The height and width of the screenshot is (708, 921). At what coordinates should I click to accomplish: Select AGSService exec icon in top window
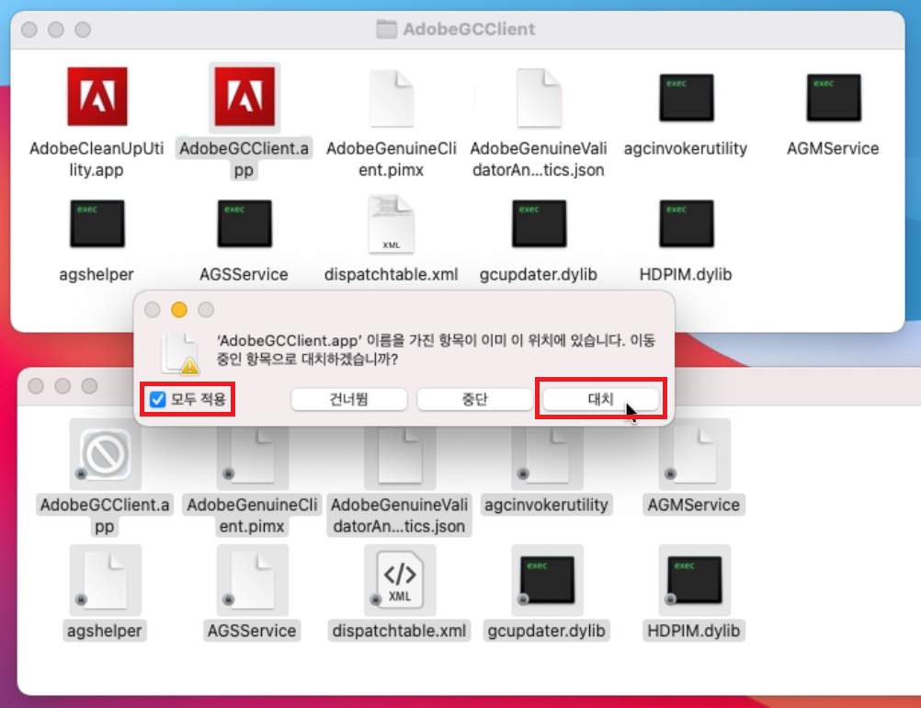[244, 223]
